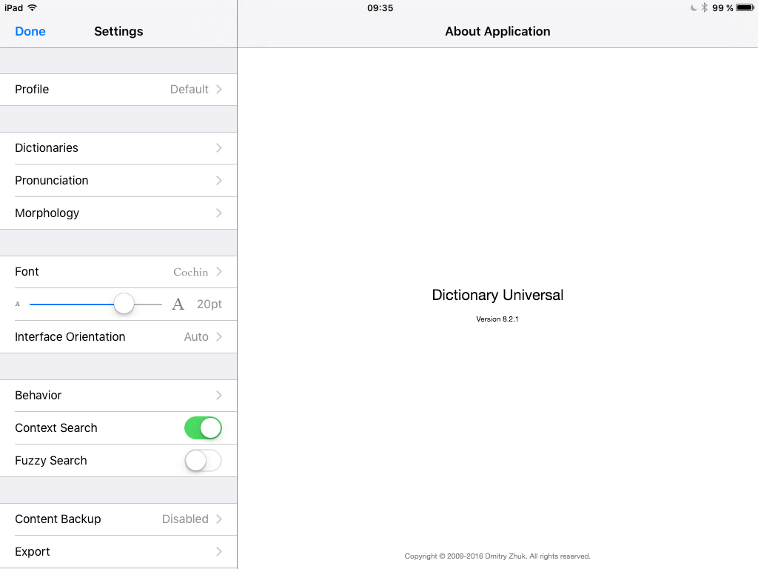
Task: Click the Auto orientation value
Action: pos(196,337)
